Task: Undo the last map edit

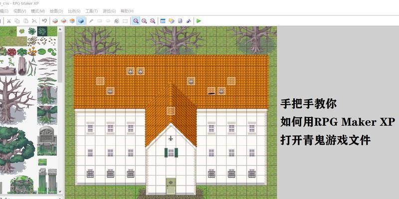Action: [44, 21]
